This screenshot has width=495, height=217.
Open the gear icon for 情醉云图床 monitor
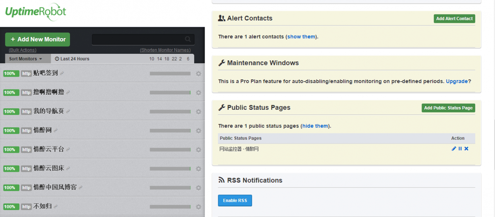pyautogui.click(x=198, y=169)
